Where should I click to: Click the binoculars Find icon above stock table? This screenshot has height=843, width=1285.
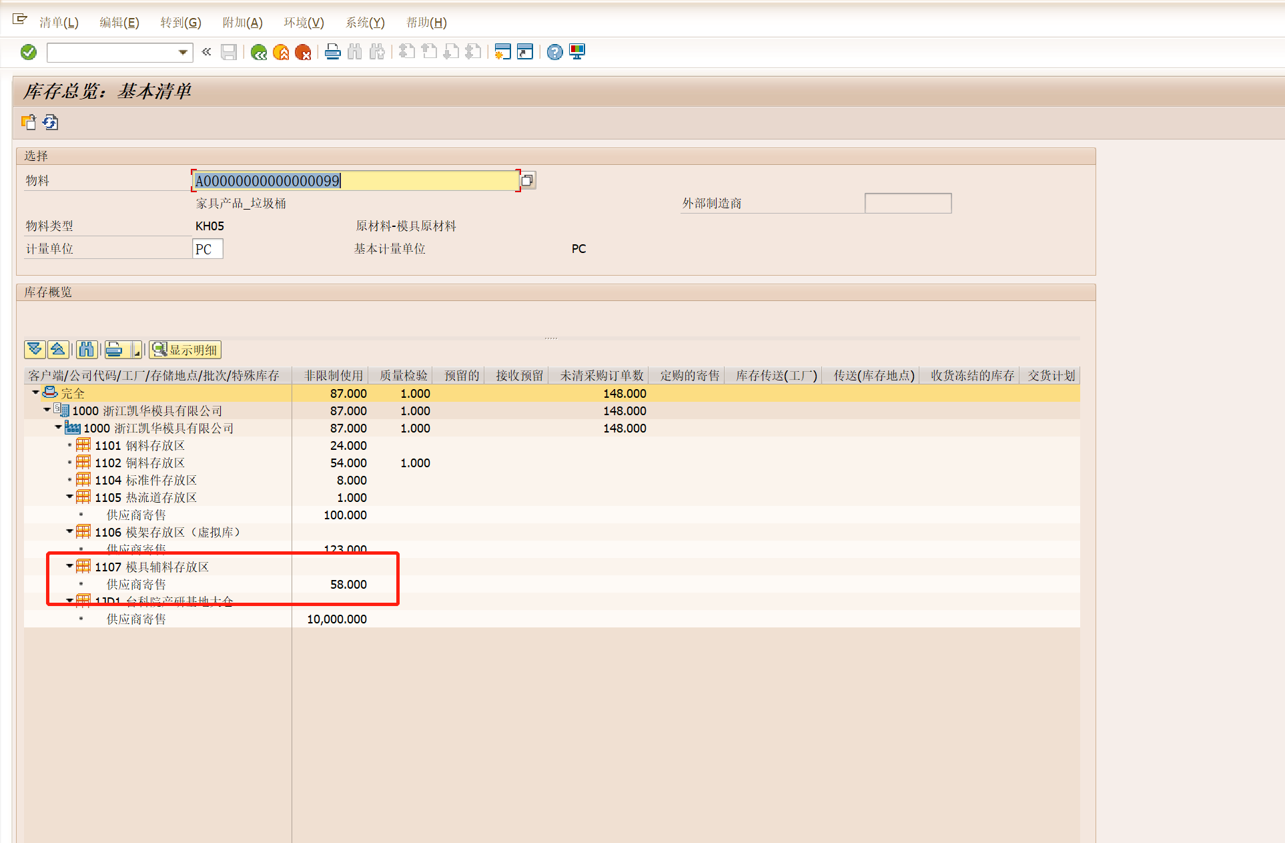(86, 349)
